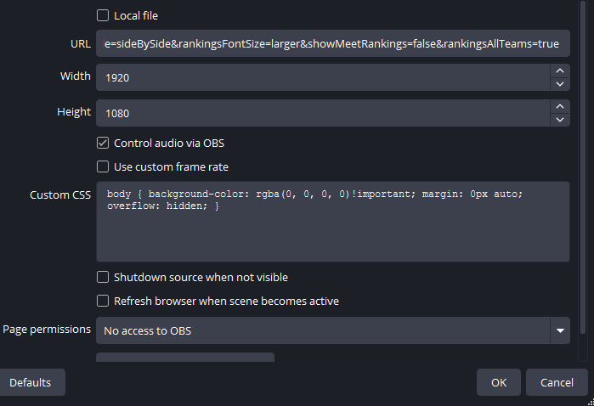The width and height of the screenshot is (594, 406).
Task: Click the Width decrement down arrow
Action: 560,83
